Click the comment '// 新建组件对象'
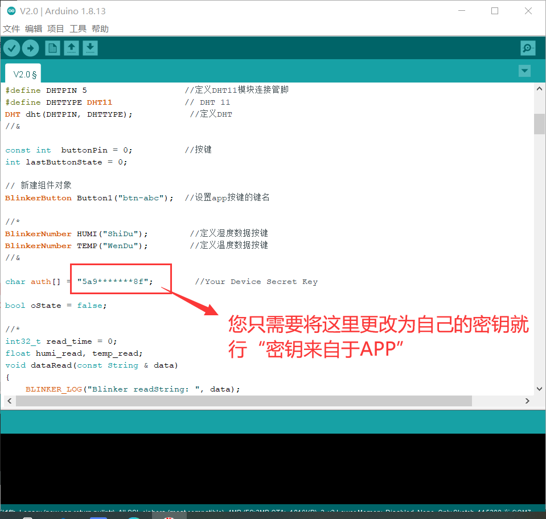 point(38,185)
